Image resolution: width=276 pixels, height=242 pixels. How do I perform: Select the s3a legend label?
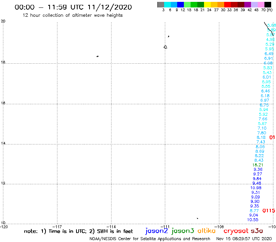click(x=257, y=231)
